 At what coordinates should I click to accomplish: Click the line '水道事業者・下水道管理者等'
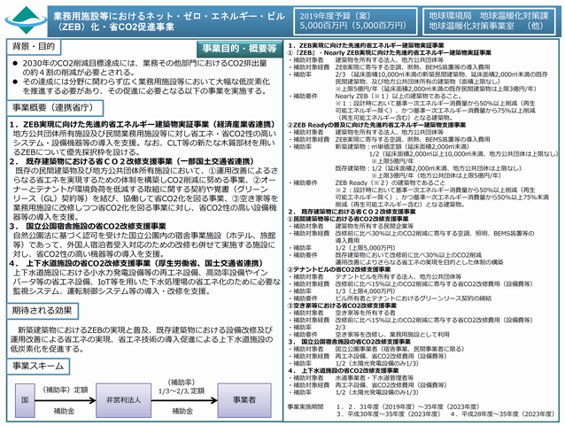pyautogui.click(x=375, y=377)
